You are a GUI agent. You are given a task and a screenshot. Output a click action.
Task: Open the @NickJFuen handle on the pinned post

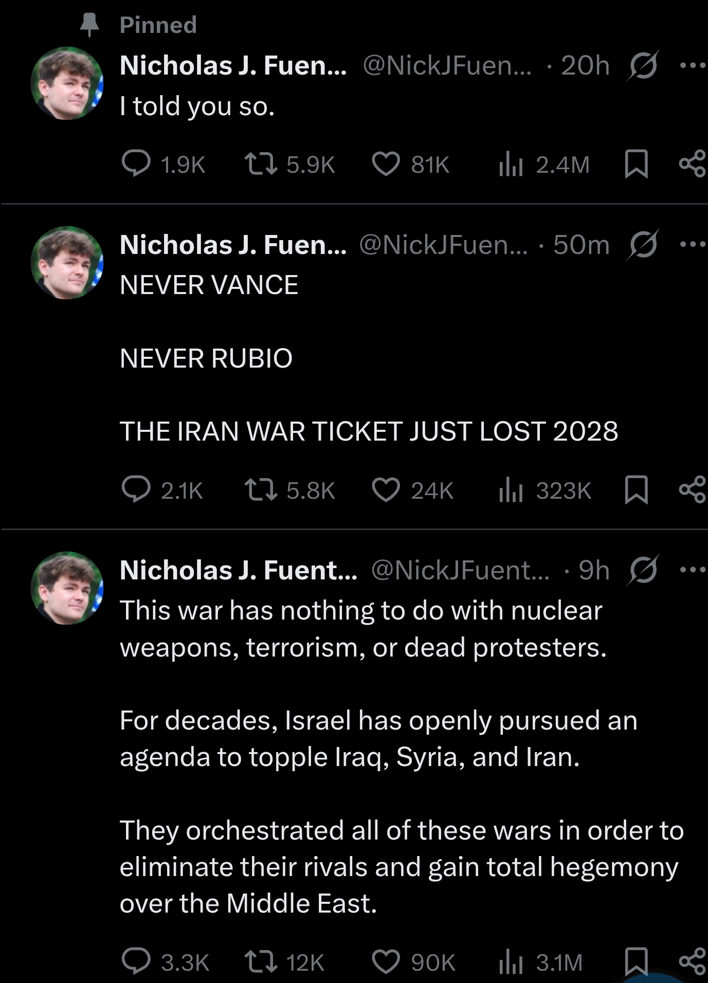[447, 65]
